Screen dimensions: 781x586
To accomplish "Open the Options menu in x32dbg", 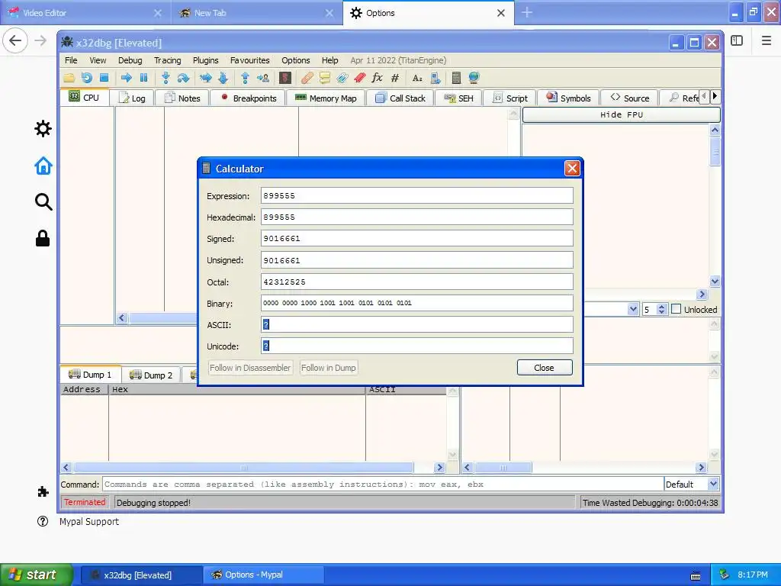I will coord(295,60).
